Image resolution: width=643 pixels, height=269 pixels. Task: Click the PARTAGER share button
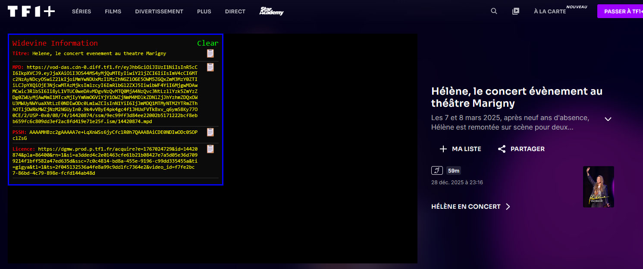pyautogui.click(x=521, y=149)
